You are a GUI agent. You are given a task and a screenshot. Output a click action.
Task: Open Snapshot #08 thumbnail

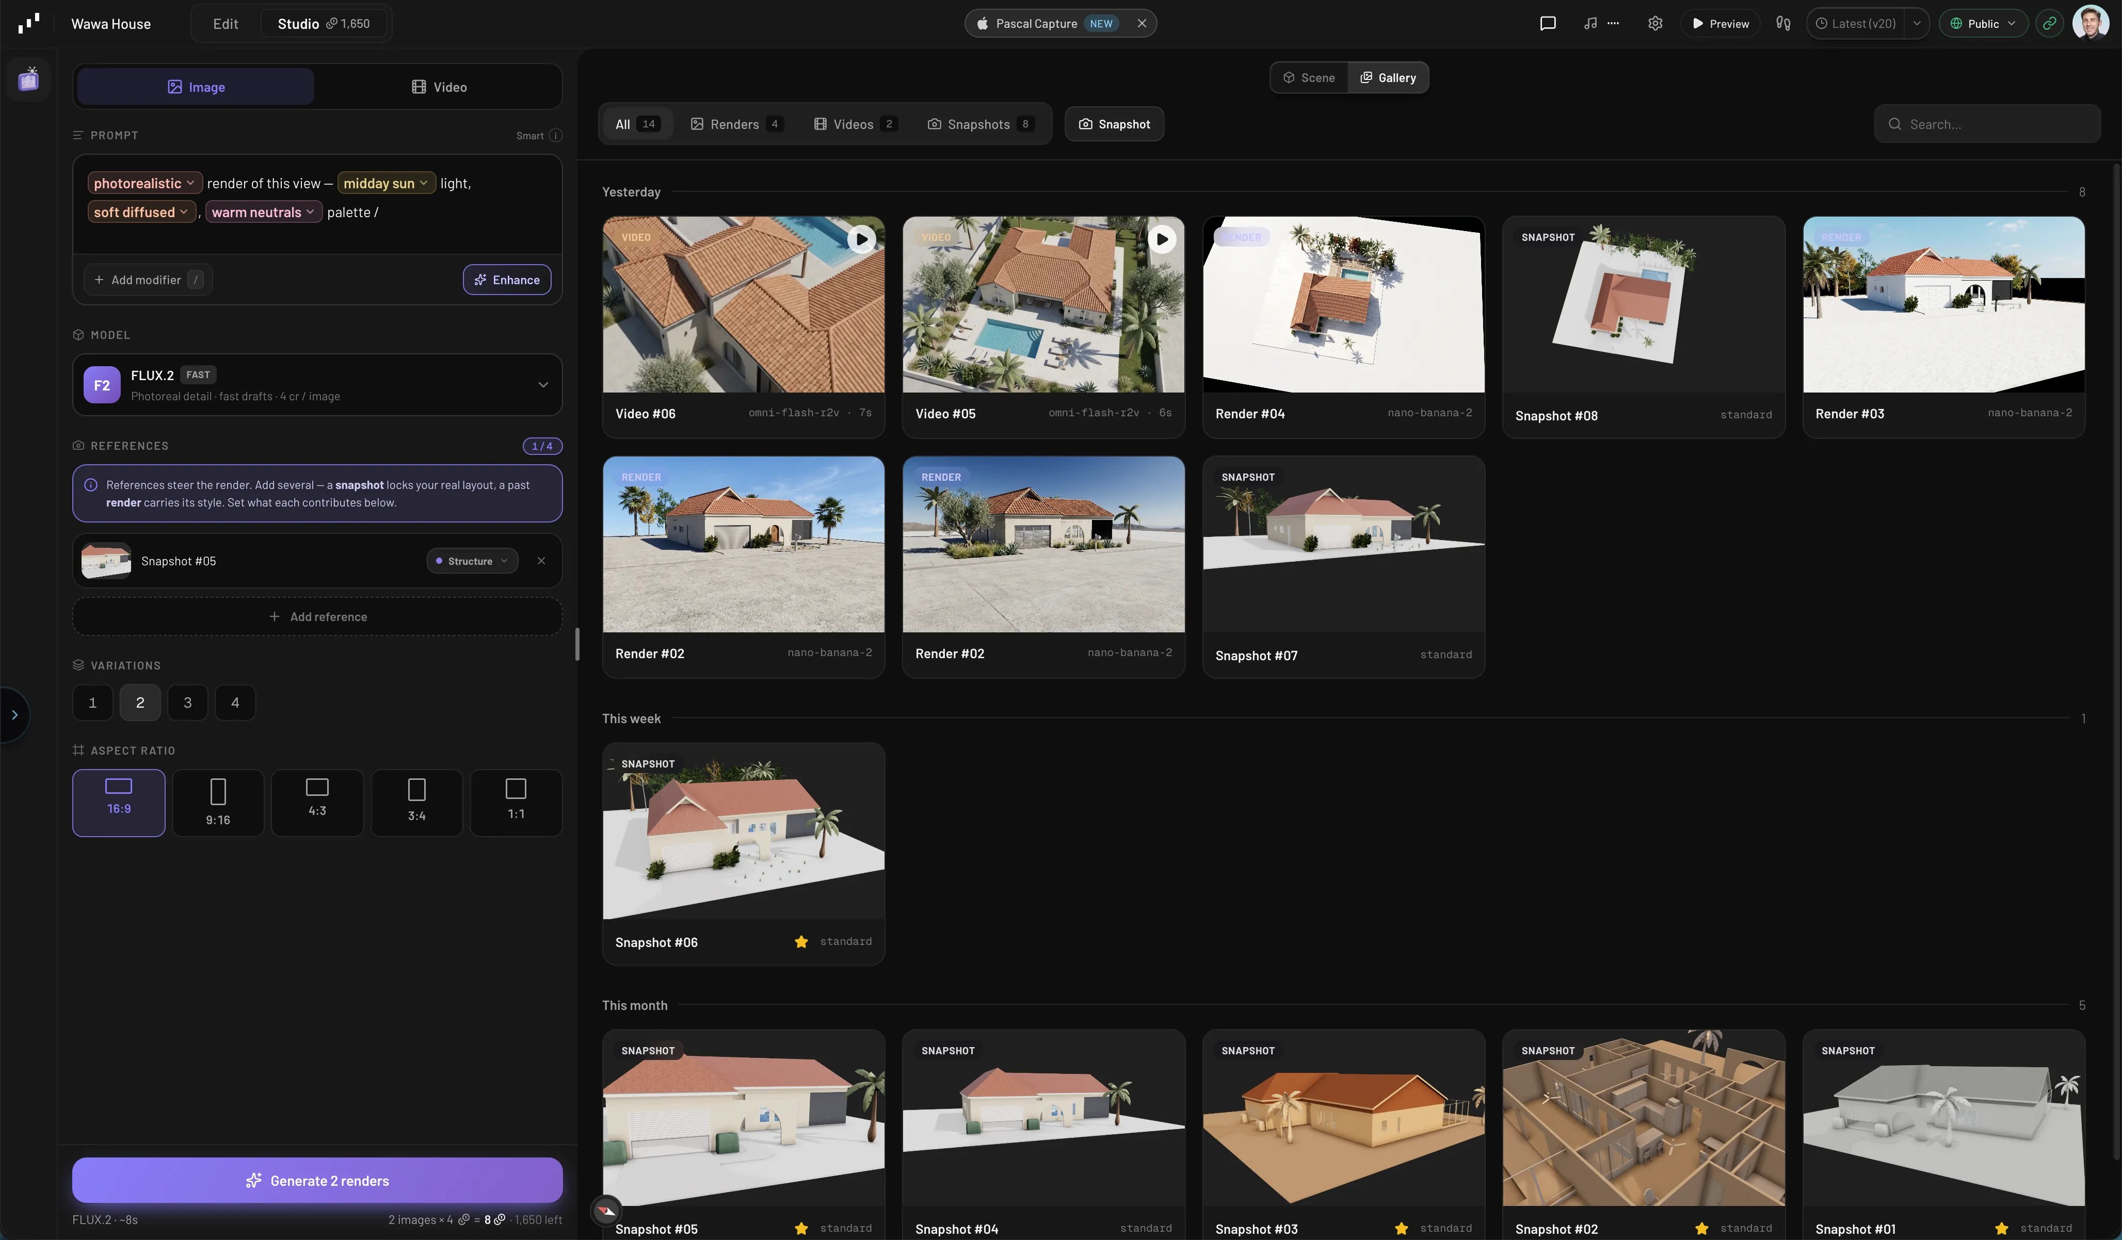[x=1644, y=305]
